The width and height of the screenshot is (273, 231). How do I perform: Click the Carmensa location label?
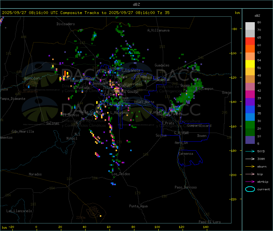pyautogui.click(x=186, y=154)
